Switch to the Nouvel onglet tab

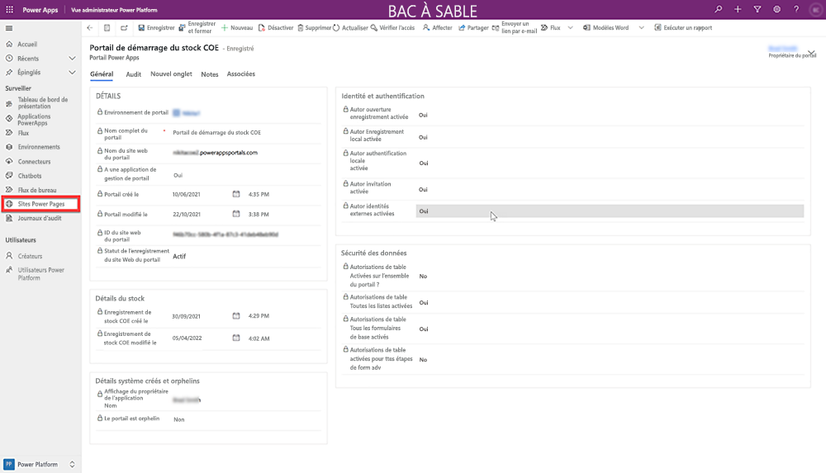coord(171,74)
